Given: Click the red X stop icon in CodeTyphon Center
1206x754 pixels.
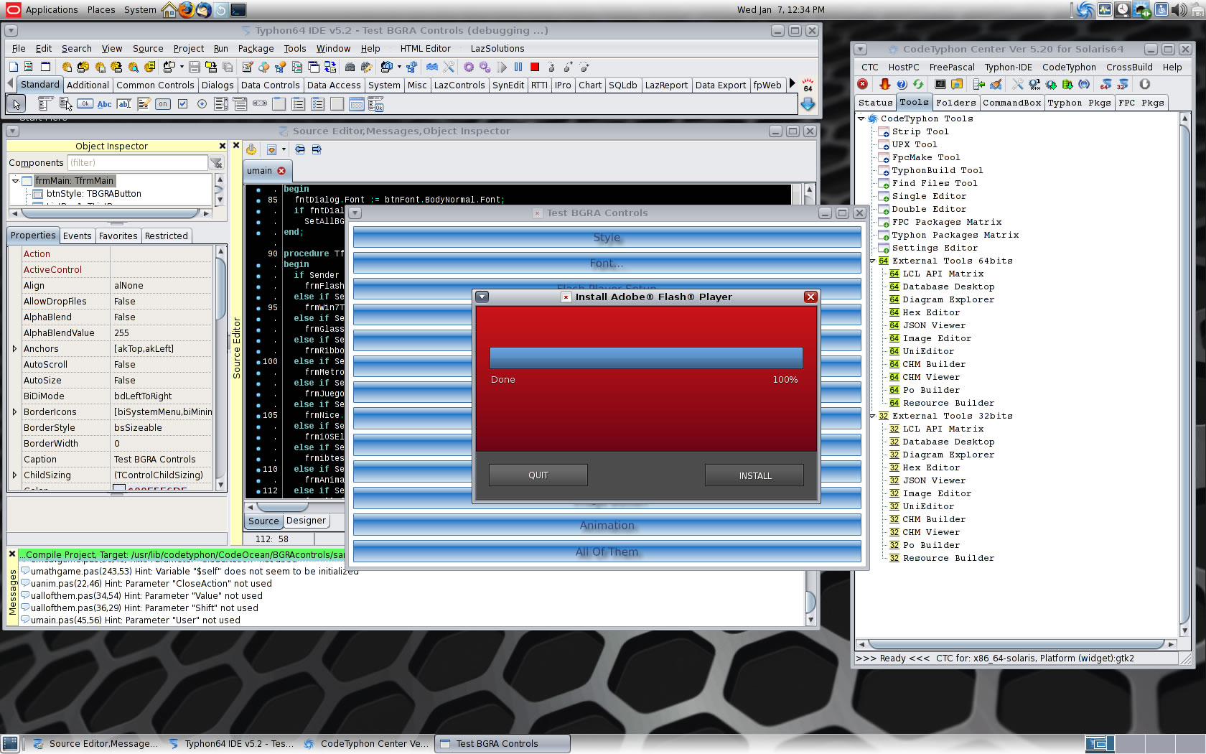Looking at the screenshot, I should point(863,84).
